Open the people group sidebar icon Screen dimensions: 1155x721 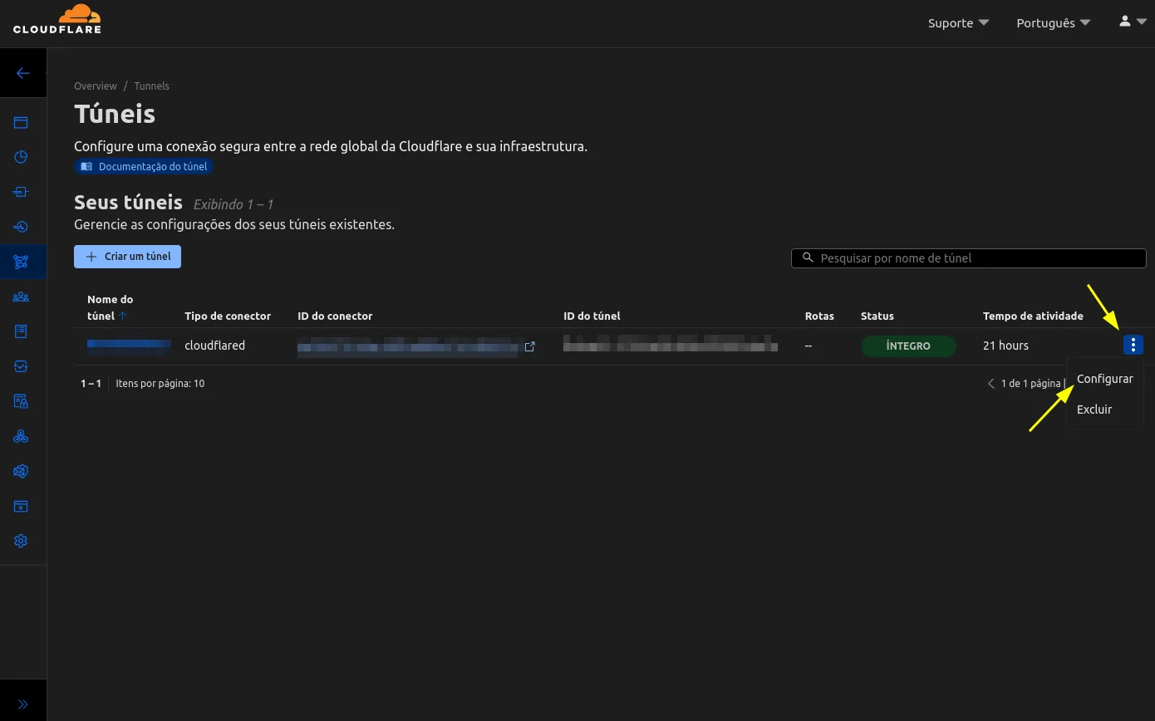(x=21, y=297)
